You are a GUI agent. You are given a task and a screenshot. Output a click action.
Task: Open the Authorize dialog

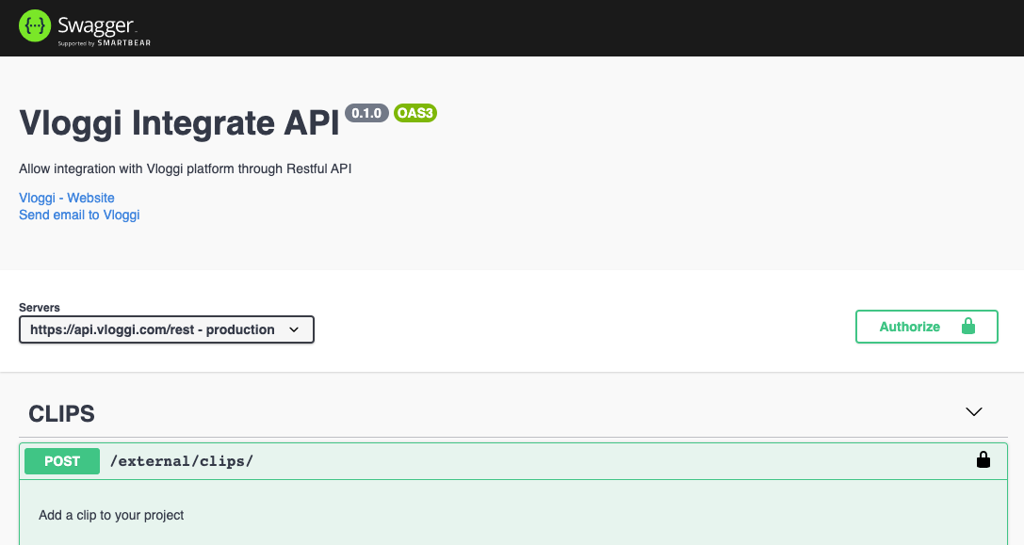[926, 327]
